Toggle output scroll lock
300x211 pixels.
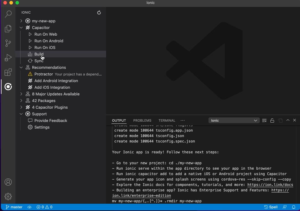272,120
